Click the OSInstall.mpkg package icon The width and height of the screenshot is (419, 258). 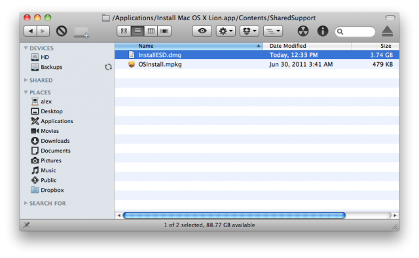pos(131,64)
